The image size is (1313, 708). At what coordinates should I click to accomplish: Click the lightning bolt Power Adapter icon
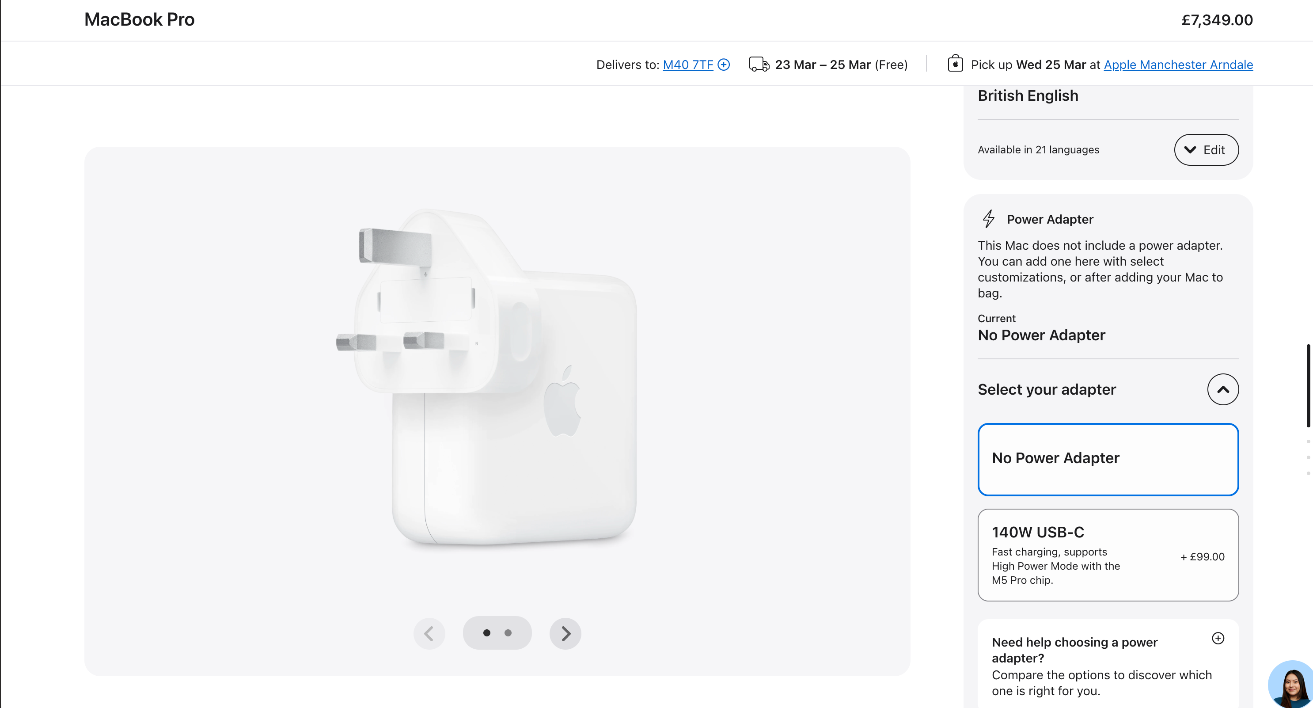[x=988, y=219]
